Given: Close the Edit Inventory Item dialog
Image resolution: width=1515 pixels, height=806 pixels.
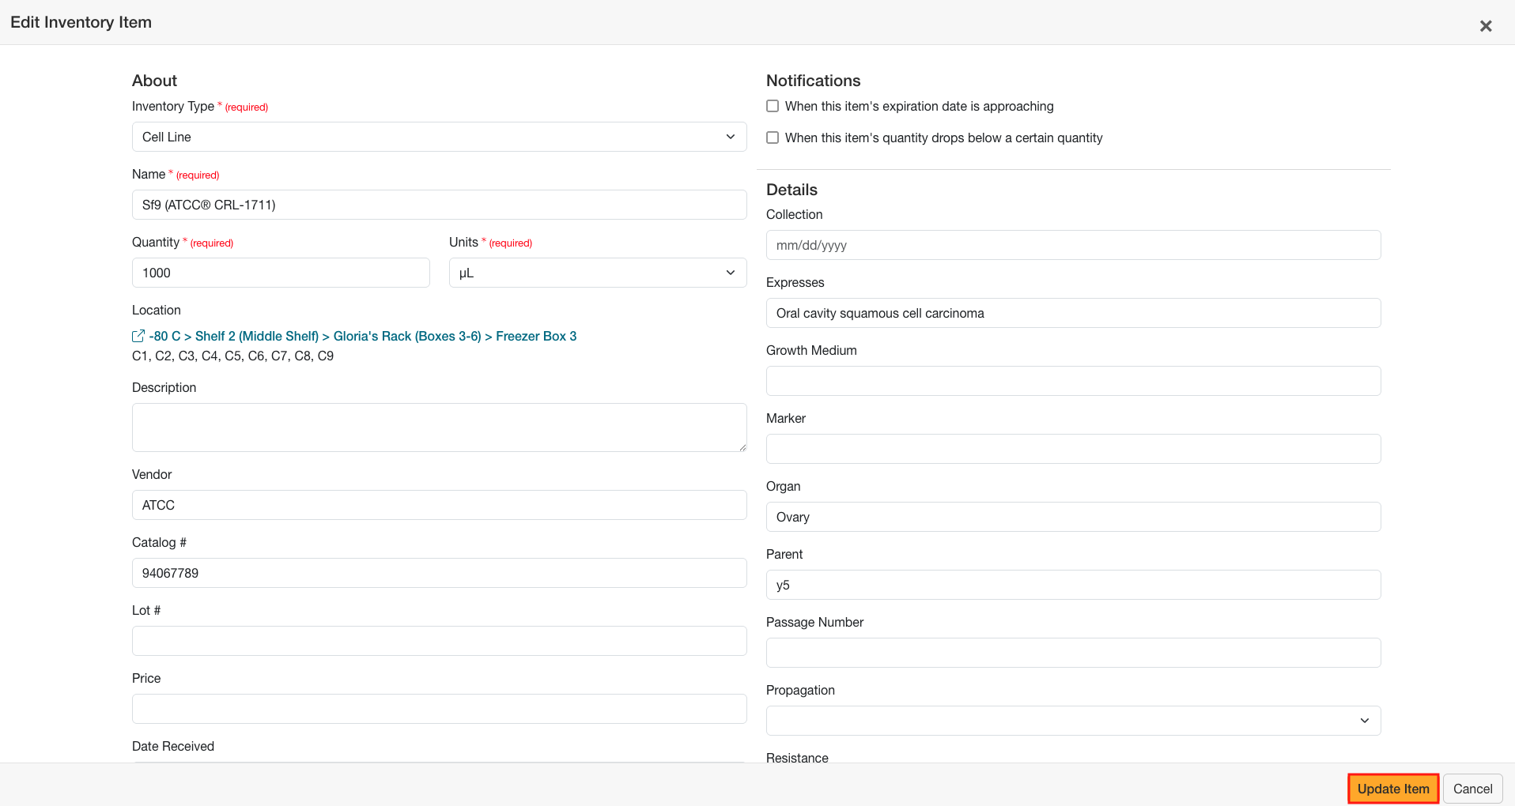Looking at the screenshot, I should (x=1486, y=26).
